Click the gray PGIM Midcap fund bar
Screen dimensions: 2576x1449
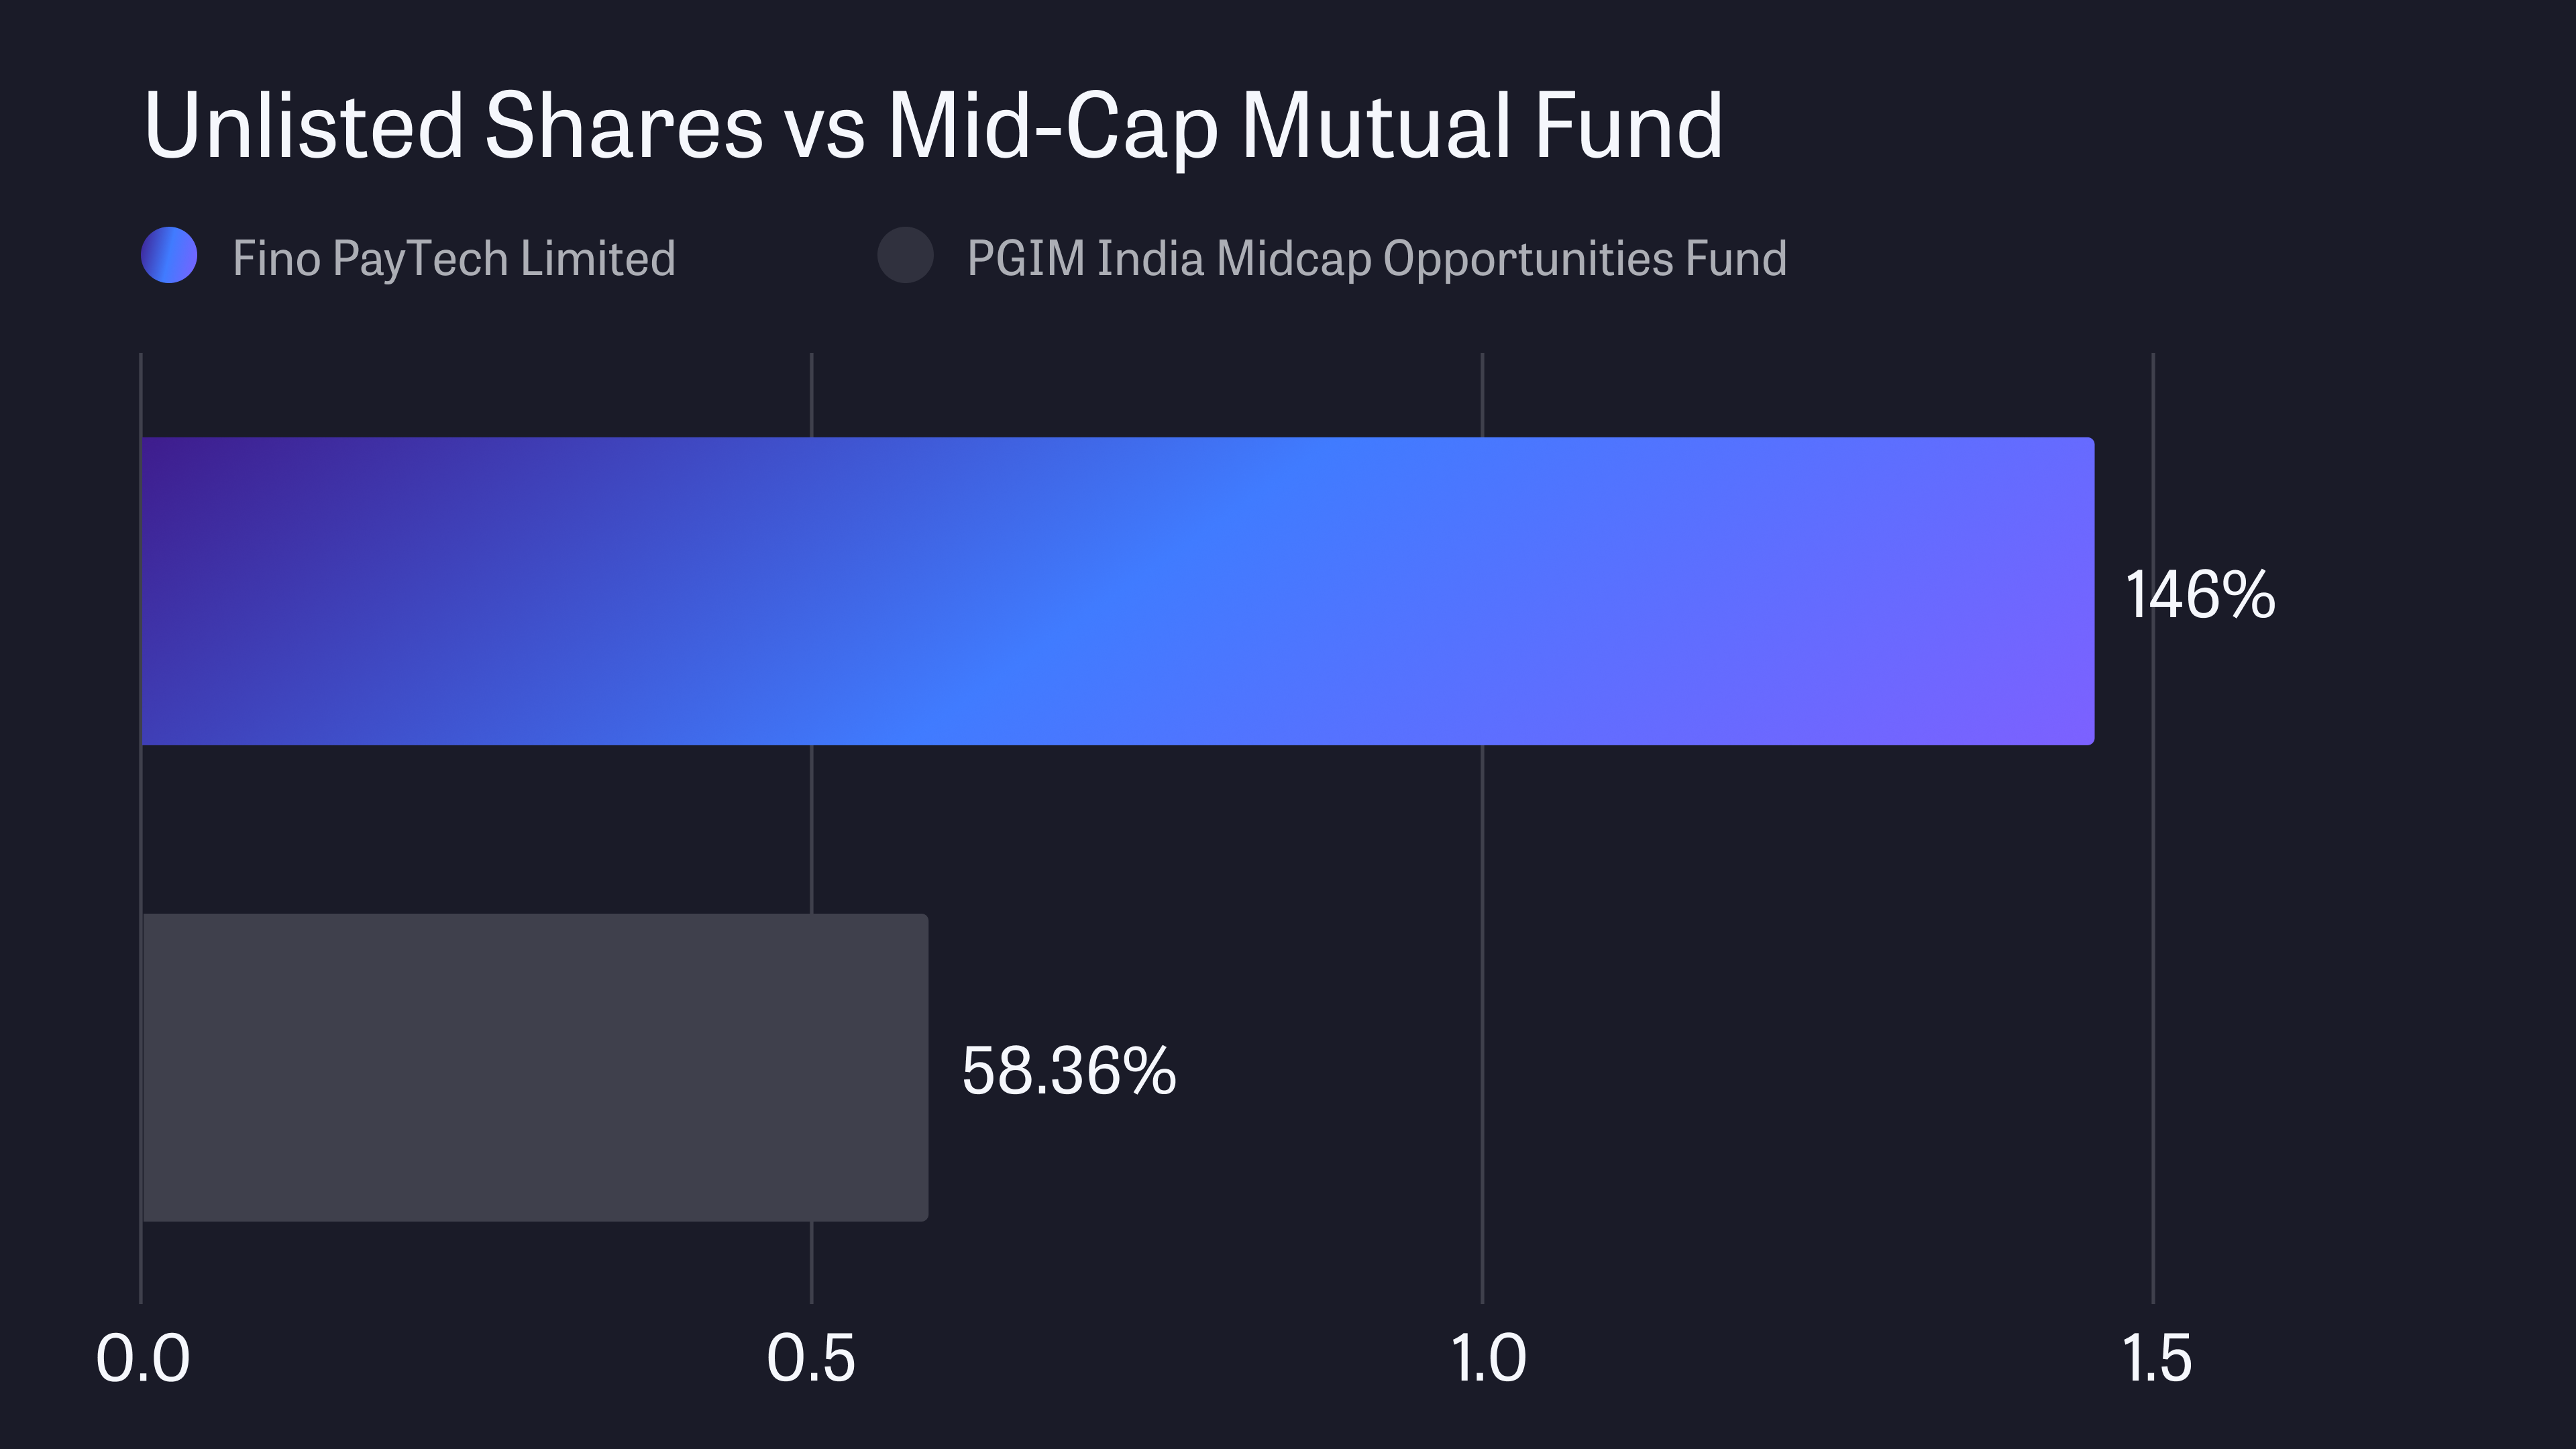(x=535, y=1067)
